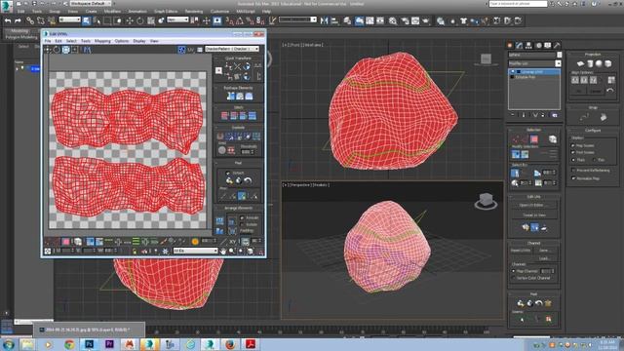
Task: Click the ViewCube in the perspective viewport
Action: click(486, 200)
